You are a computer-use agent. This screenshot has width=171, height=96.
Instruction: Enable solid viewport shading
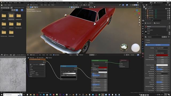click(135, 5)
